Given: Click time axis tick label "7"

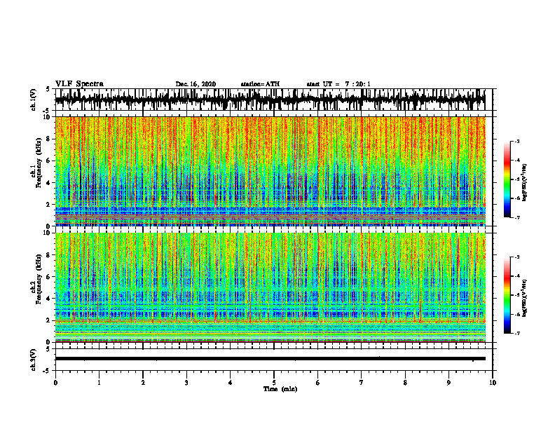Looking at the screenshot, I should coord(362,383).
